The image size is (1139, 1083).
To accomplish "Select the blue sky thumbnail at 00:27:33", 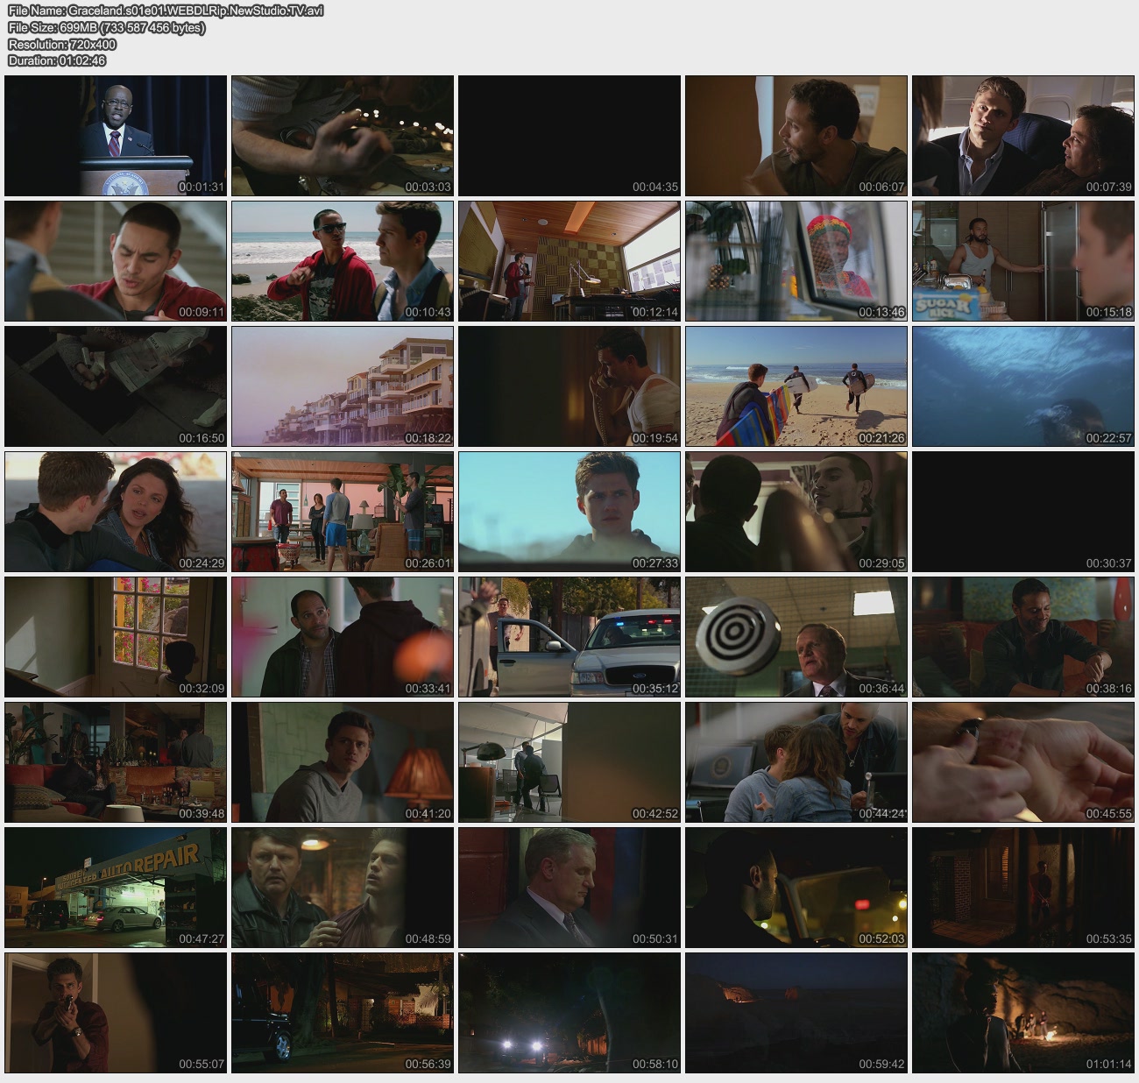I will coord(569,512).
